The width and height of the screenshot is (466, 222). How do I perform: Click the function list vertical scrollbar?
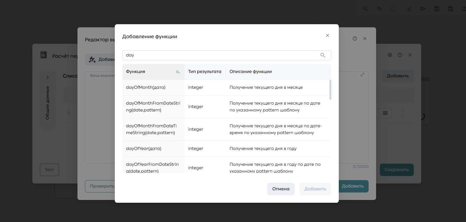tap(330, 90)
